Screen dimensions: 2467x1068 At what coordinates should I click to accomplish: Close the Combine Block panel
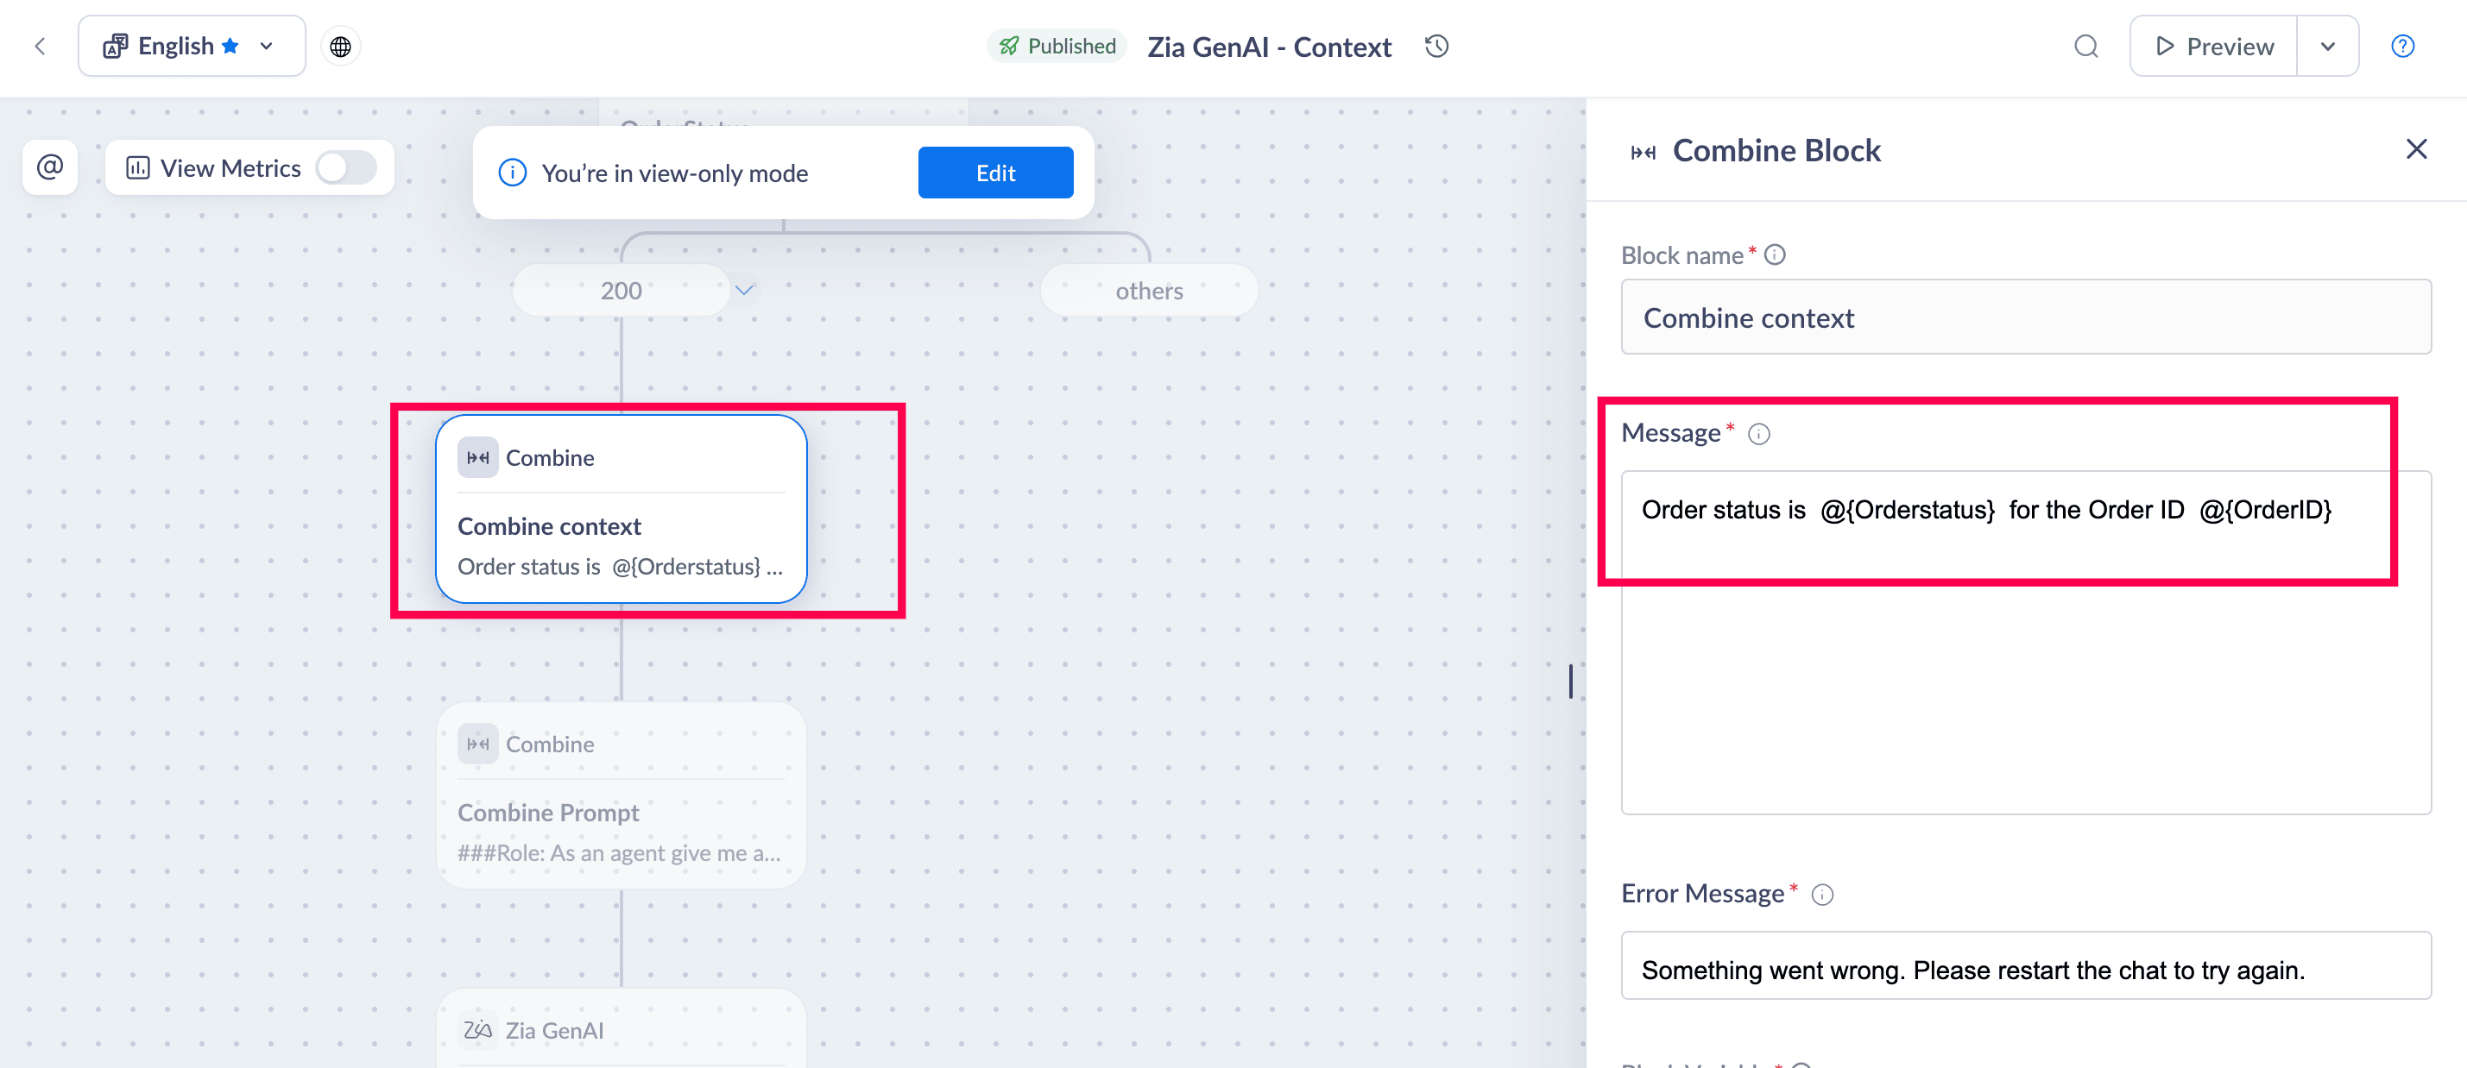pyautogui.click(x=2416, y=149)
